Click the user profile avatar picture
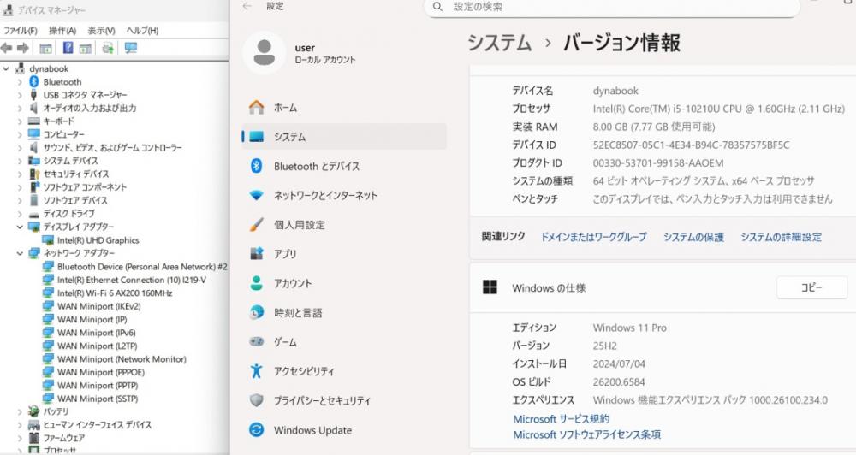Viewport: 856px width, 455px height. (265, 53)
